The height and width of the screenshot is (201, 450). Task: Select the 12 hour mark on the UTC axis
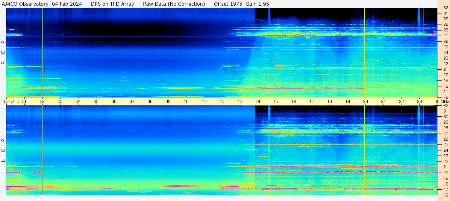pos(222,101)
